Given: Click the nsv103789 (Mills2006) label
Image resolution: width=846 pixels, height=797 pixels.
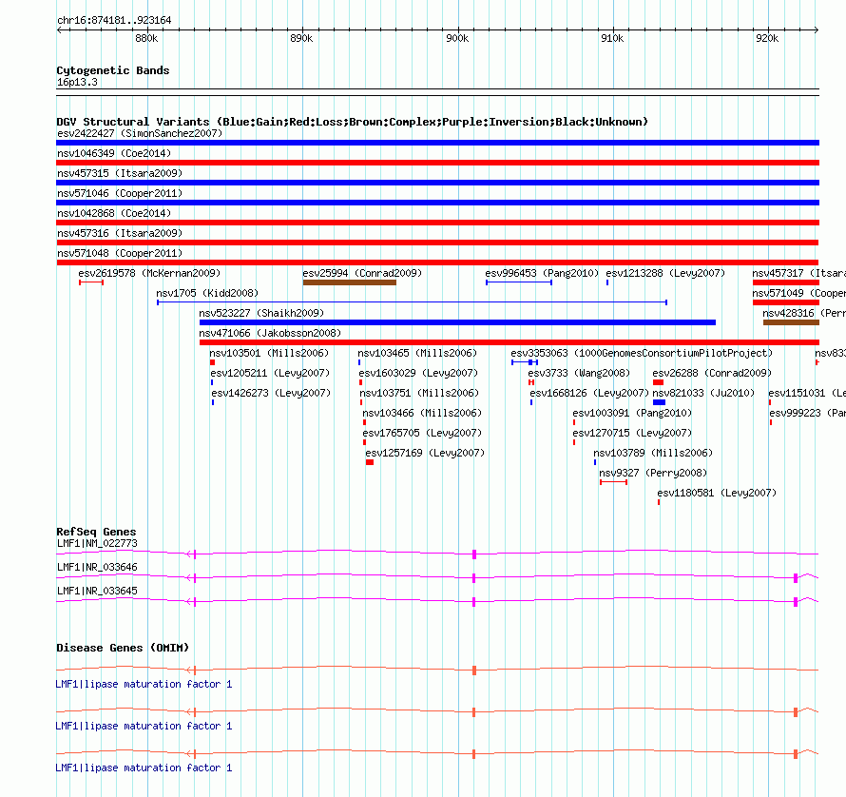Looking at the screenshot, I should 653,453.
